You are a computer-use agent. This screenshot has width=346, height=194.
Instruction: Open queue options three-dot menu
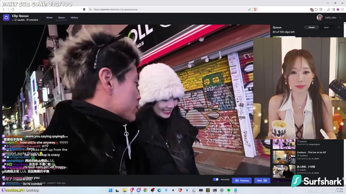pos(339,27)
